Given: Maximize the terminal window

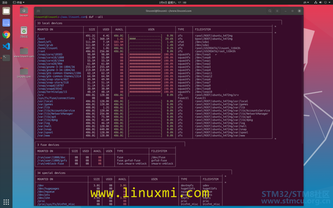Looking at the screenshot, I should pos(292,11).
